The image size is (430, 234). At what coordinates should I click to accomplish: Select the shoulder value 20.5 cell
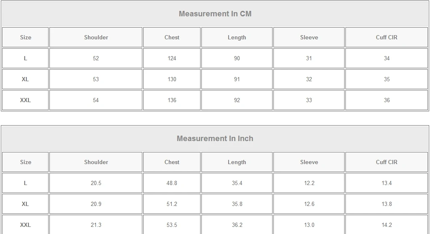click(x=96, y=183)
